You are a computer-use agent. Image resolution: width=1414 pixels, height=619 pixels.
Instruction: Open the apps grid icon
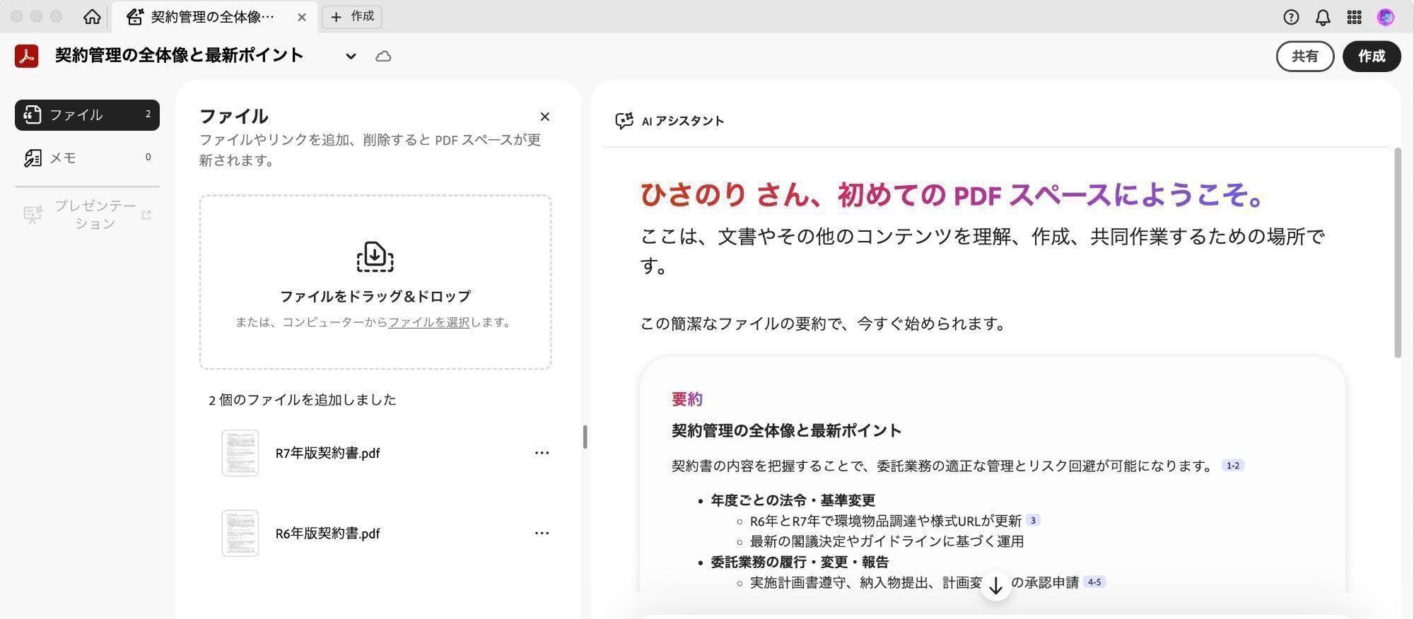(1354, 17)
